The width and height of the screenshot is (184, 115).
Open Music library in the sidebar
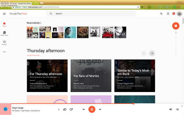point(4,33)
